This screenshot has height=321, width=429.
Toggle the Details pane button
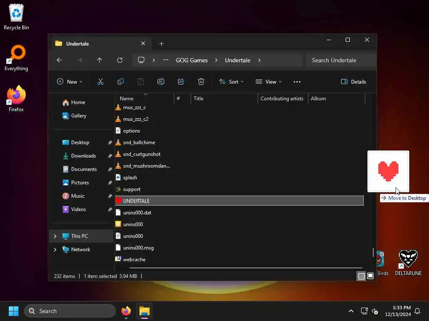click(x=353, y=82)
